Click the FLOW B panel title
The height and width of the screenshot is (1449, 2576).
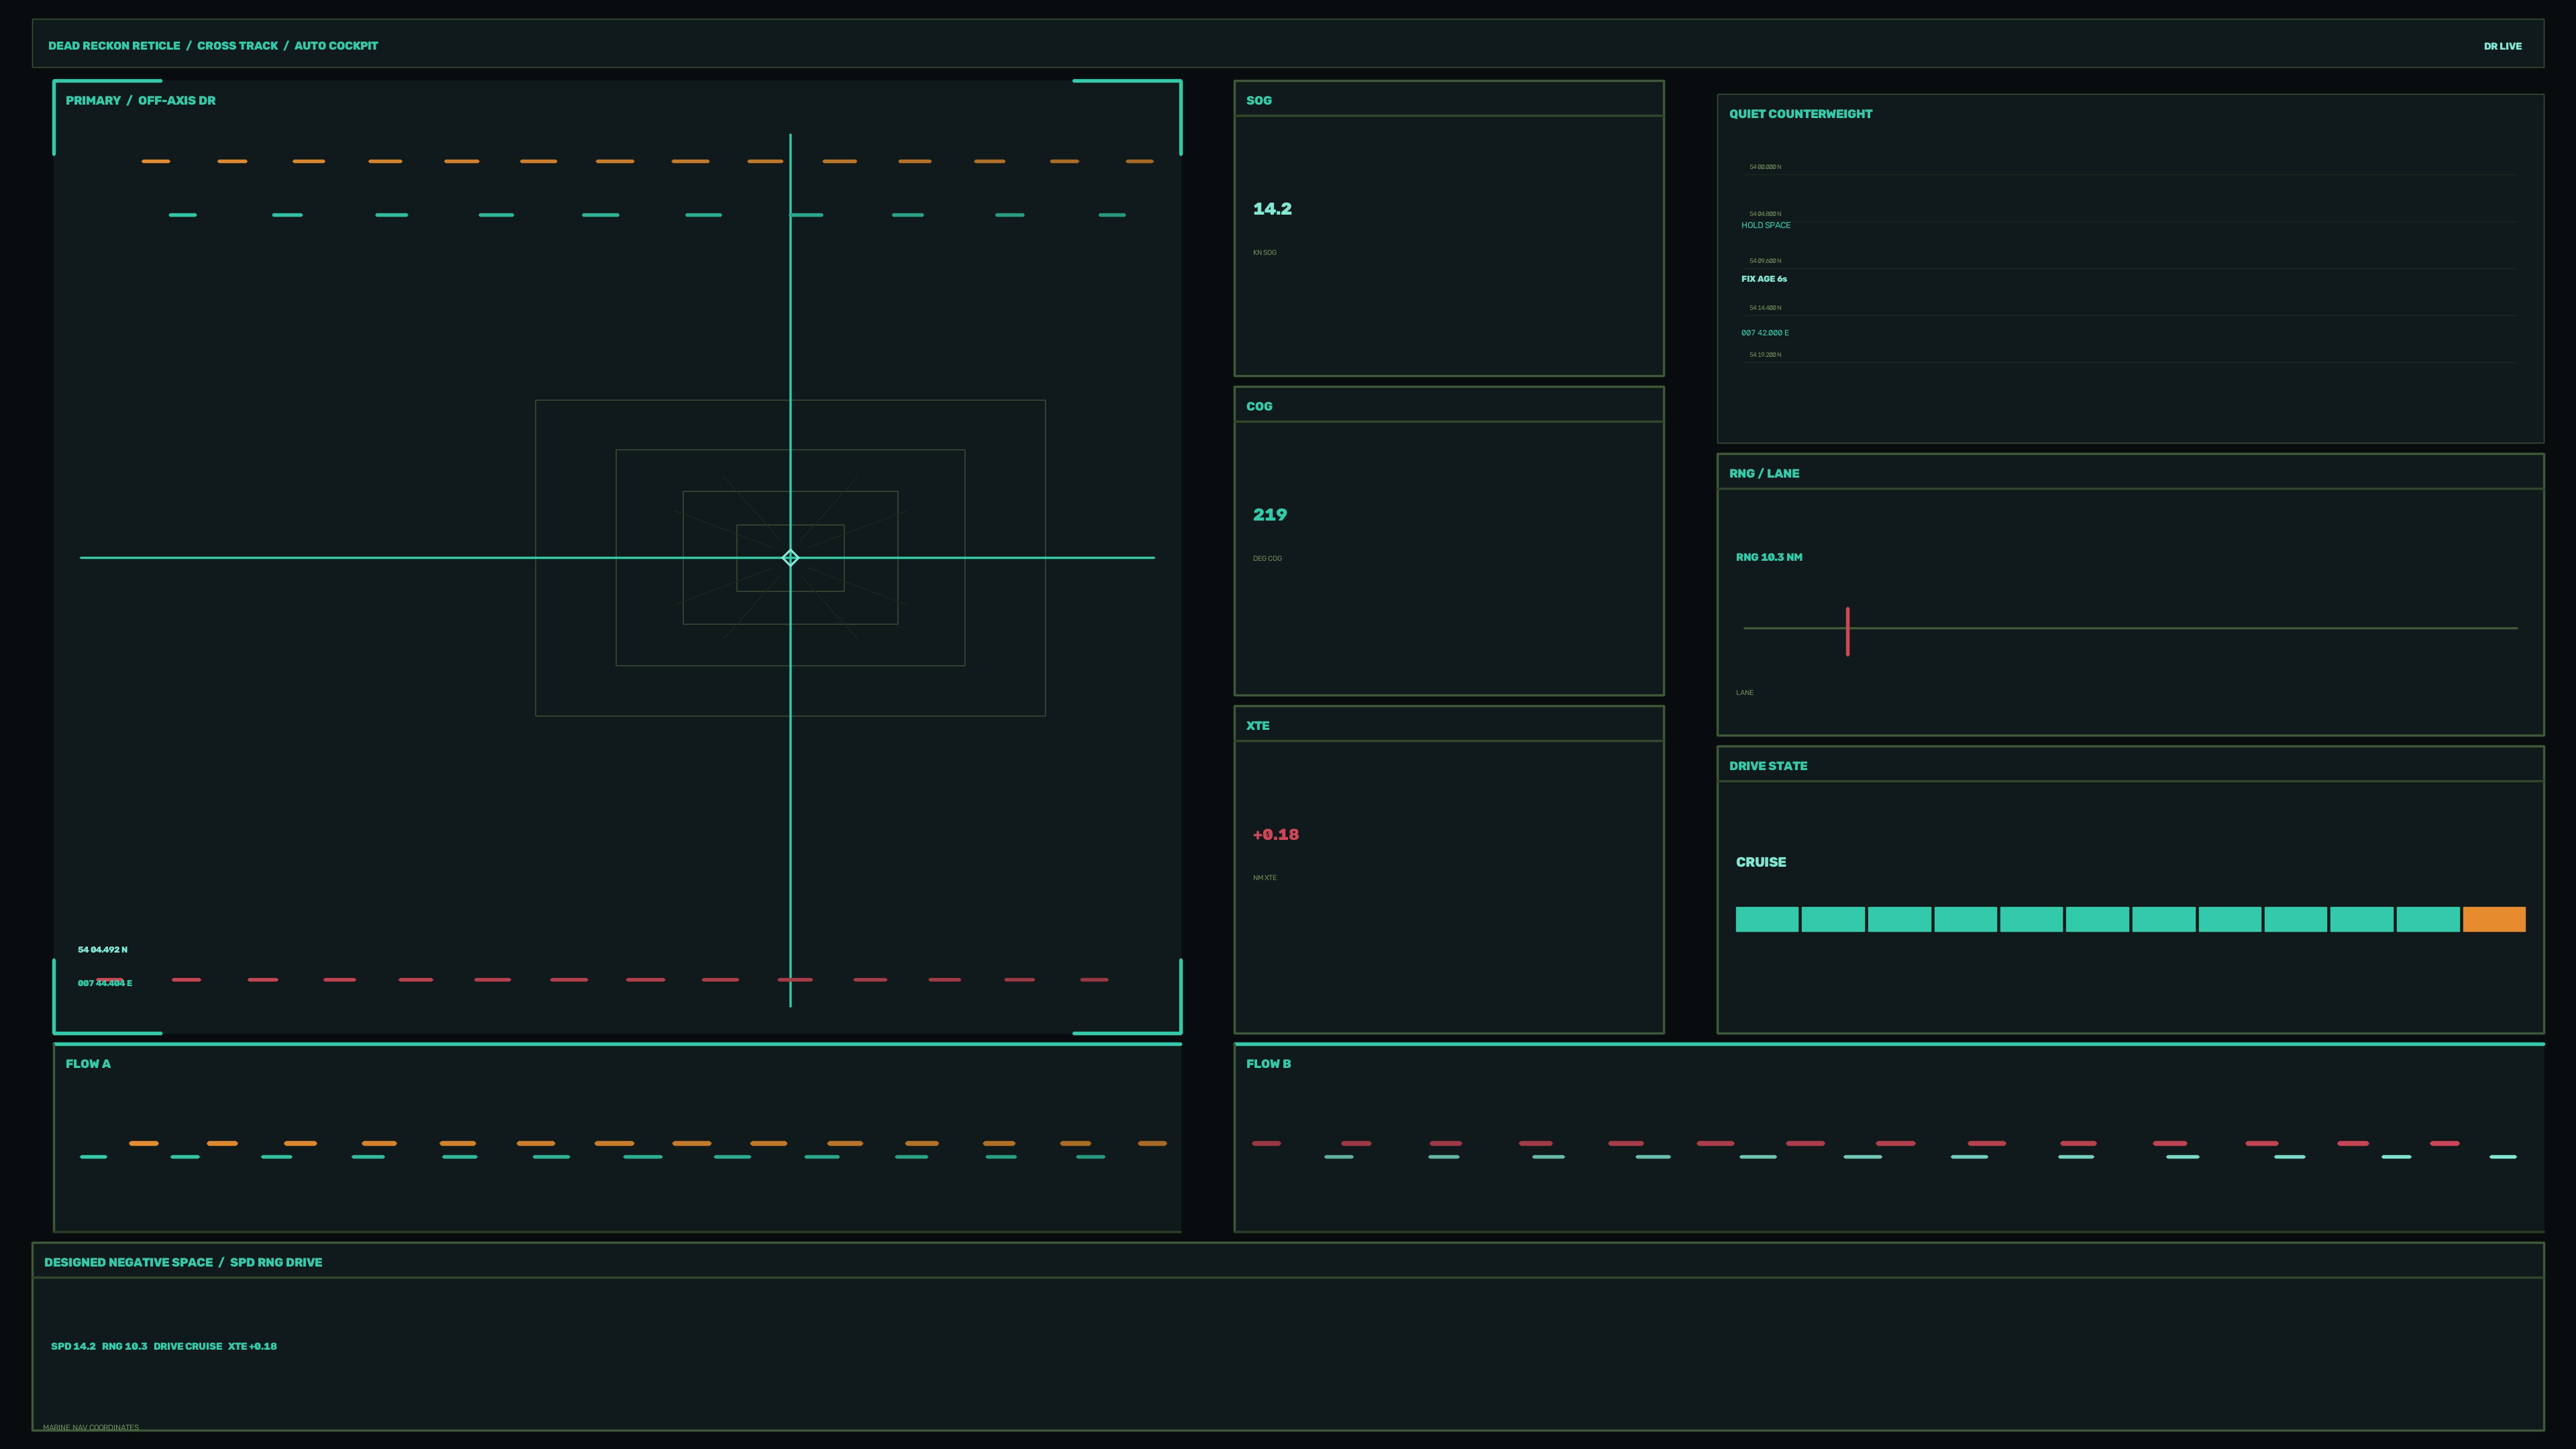click(1268, 1064)
